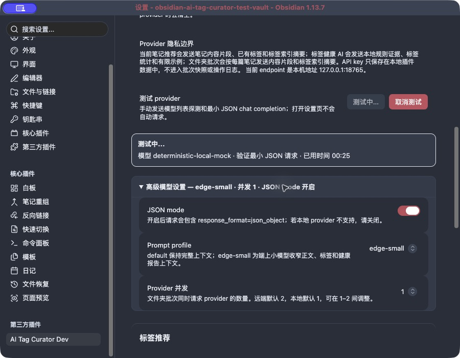Image resolution: width=460 pixels, height=358 pixels.
Task: Click the 取消测试 button
Action: coord(408,102)
